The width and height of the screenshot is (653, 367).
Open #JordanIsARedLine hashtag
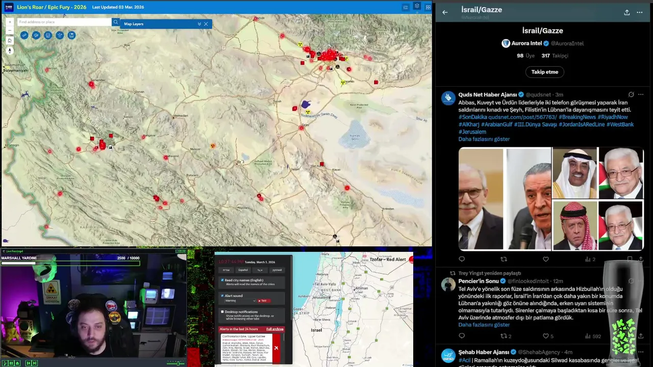pyautogui.click(x=582, y=124)
